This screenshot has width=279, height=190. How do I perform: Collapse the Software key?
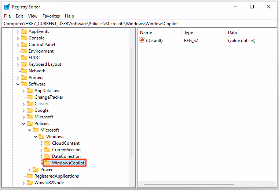click(18, 84)
